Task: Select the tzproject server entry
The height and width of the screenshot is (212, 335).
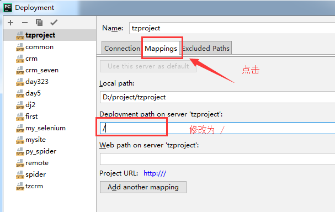Action: tap(50, 35)
